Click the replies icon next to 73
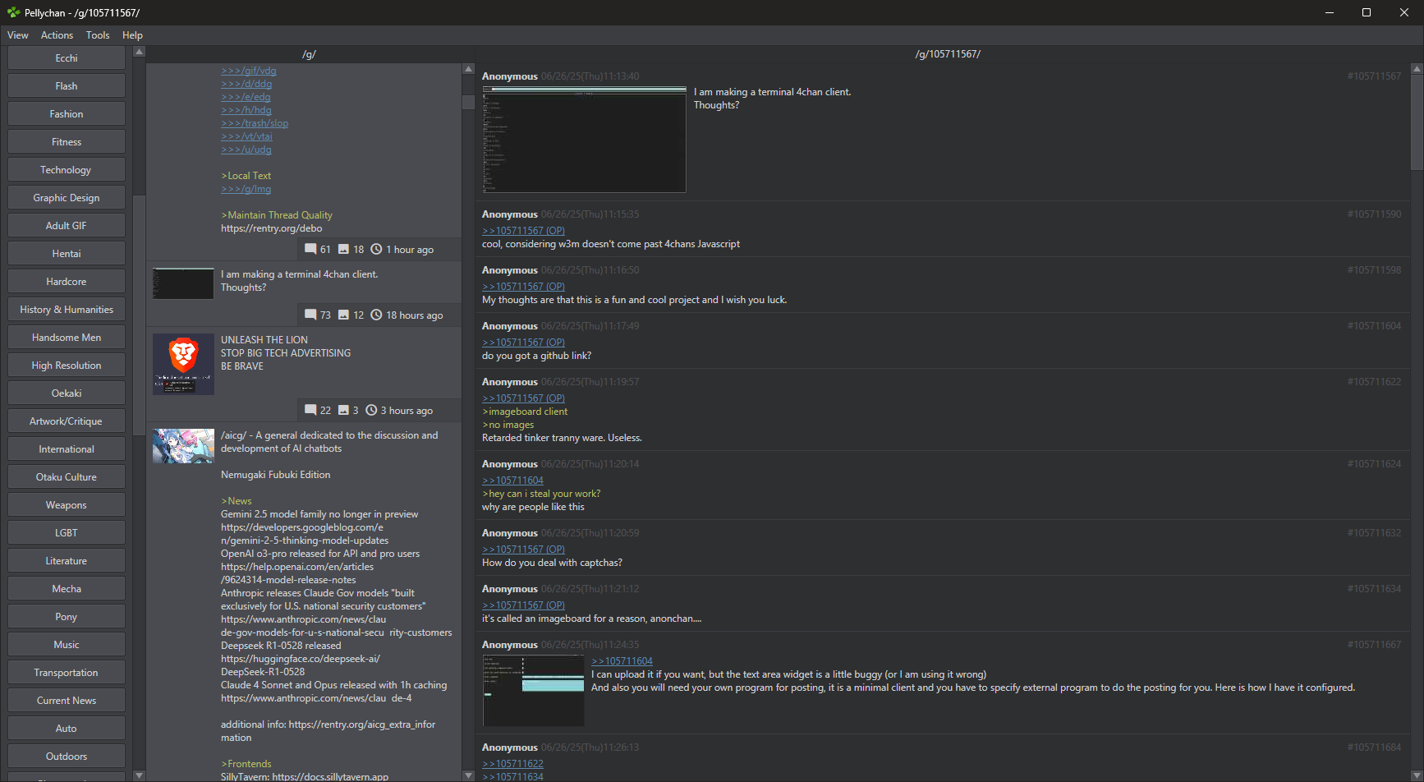The image size is (1424, 782). 310,315
